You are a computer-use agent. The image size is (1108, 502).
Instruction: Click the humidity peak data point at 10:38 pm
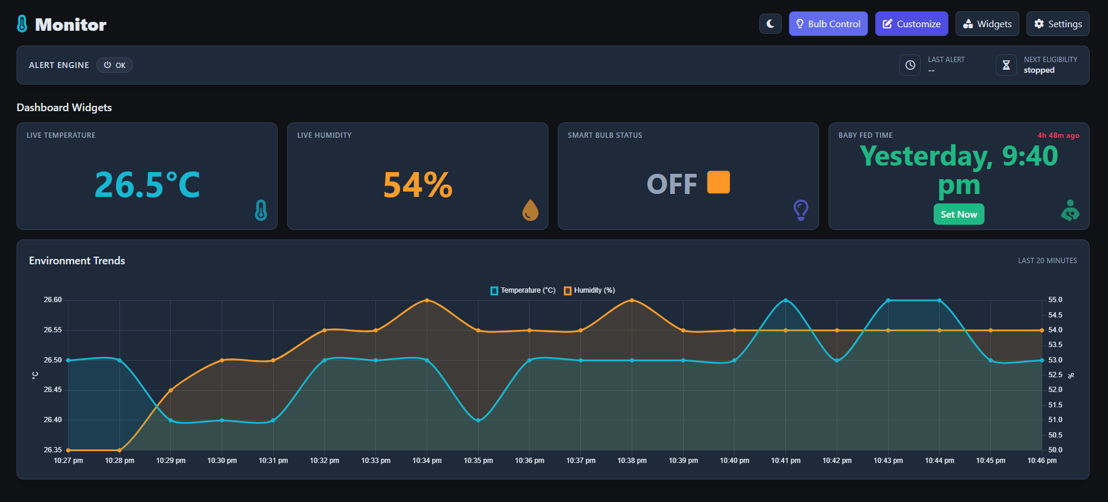coord(632,300)
